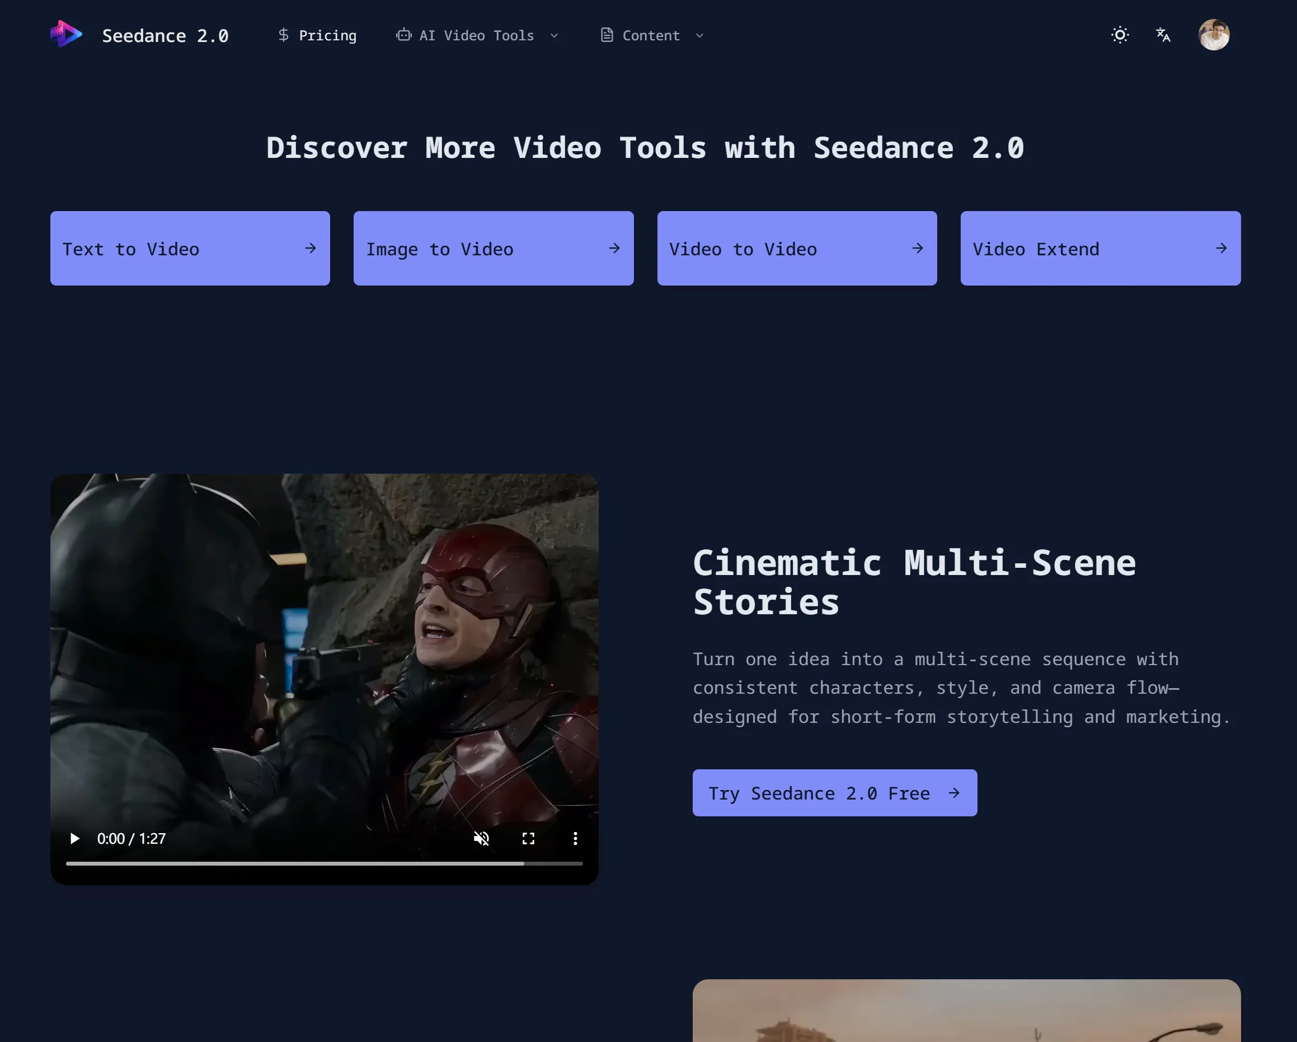This screenshot has height=1042, width=1297.
Task: Expand the AI Video Tools dropdown chevron
Action: click(x=554, y=35)
